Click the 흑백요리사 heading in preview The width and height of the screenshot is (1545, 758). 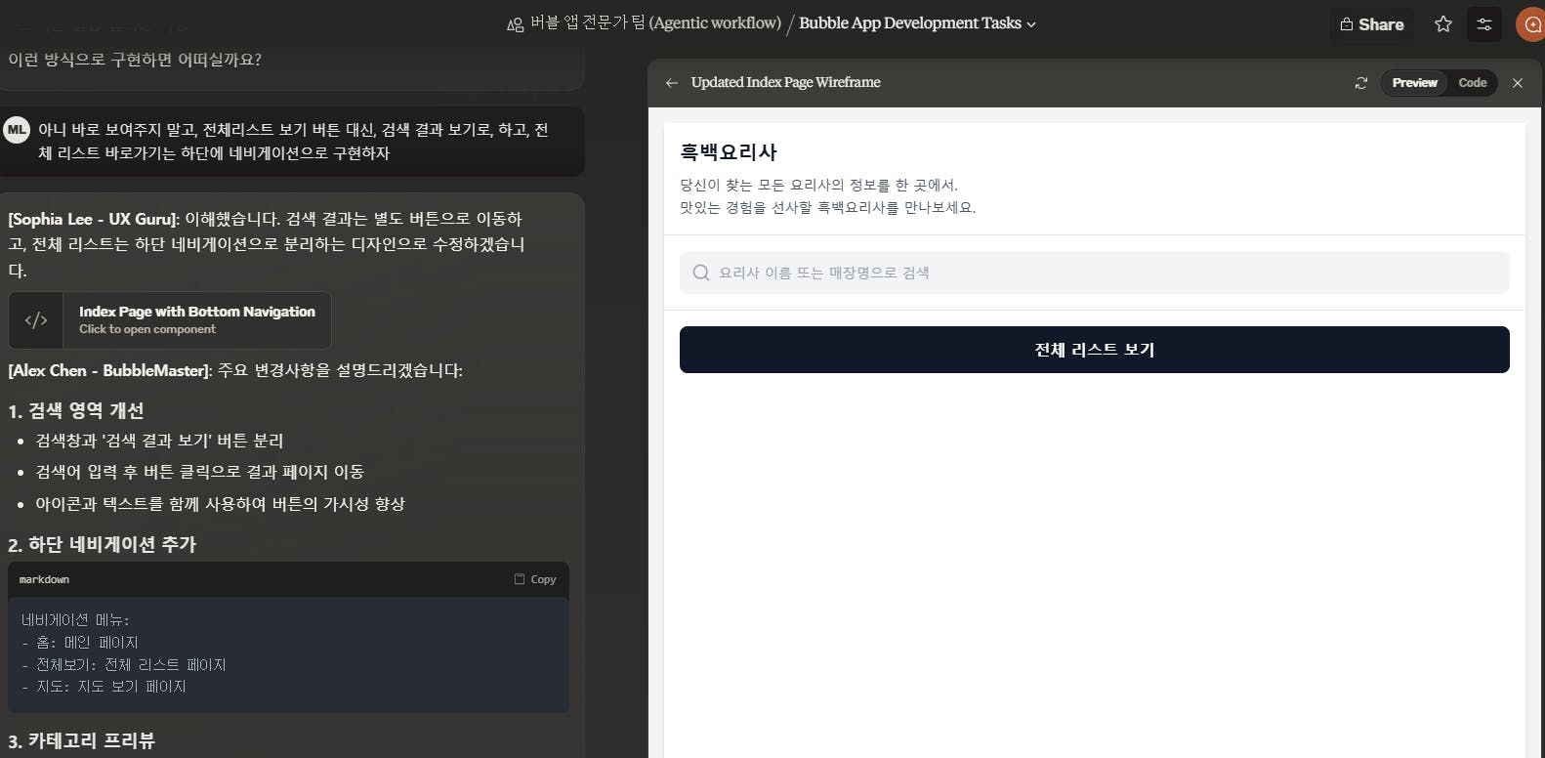click(x=729, y=152)
